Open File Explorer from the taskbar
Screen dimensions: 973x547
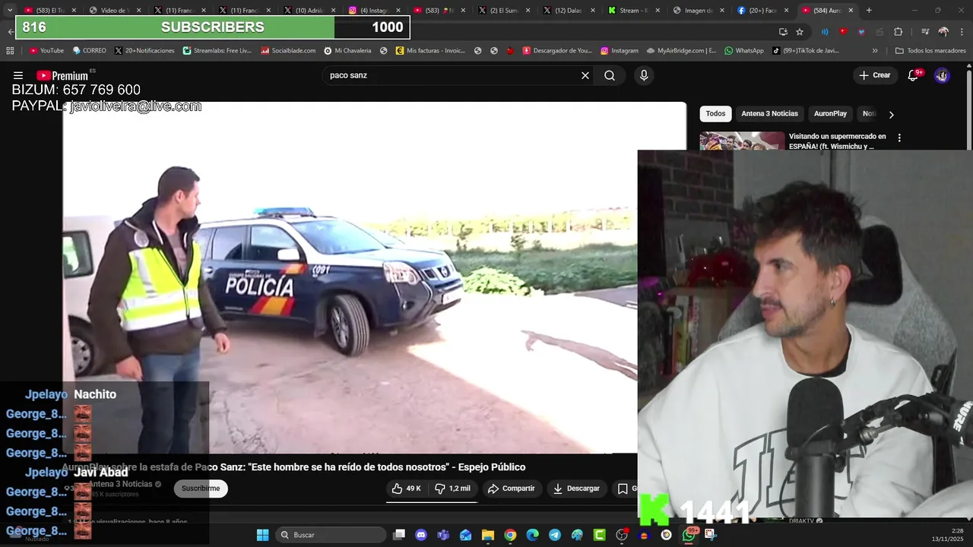(x=487, y=535)
